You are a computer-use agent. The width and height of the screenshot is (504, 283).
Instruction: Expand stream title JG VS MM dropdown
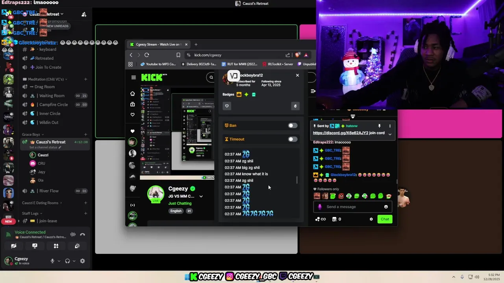[201, 196]
